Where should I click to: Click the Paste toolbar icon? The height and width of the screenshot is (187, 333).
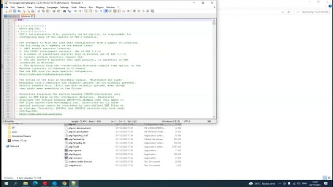(48, 11)
